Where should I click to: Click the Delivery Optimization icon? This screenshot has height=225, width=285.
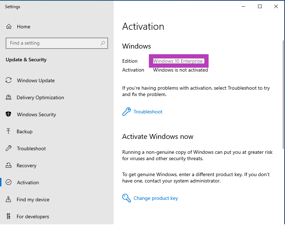pyautogui.click(x=9, y=97)
